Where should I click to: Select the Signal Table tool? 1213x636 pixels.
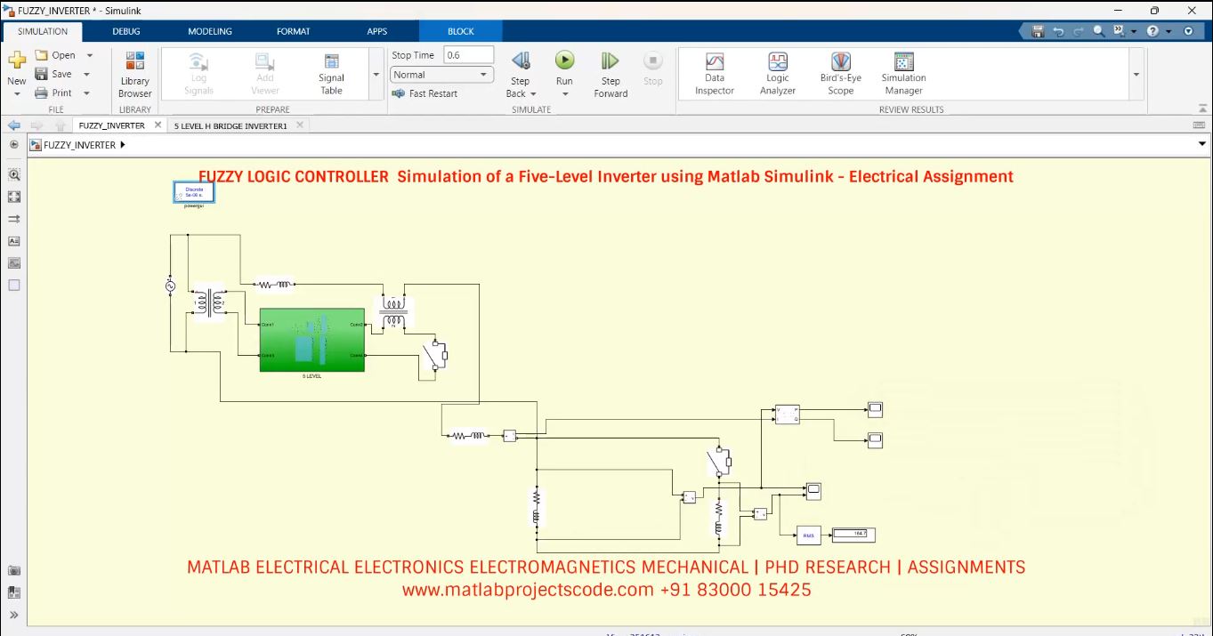pyautogui.click(x=330, y=71)
